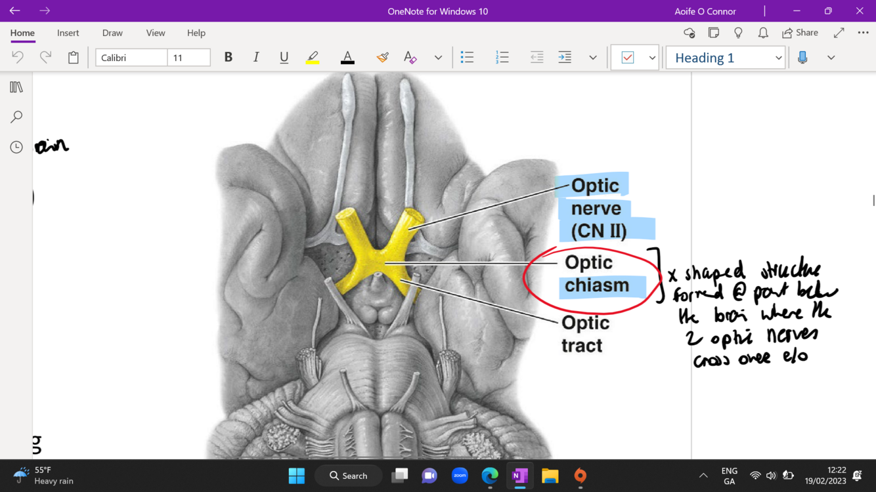The height and width of the screenshot is (492, 876).
Task: Open the Insert tab
Action: click(x=68, y=33)
